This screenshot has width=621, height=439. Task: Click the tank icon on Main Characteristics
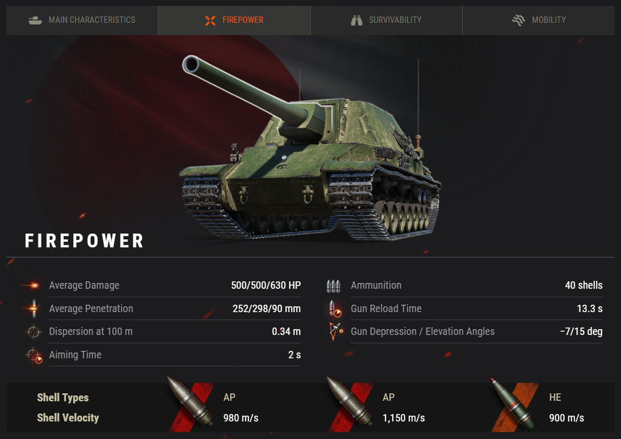[35, 20]
